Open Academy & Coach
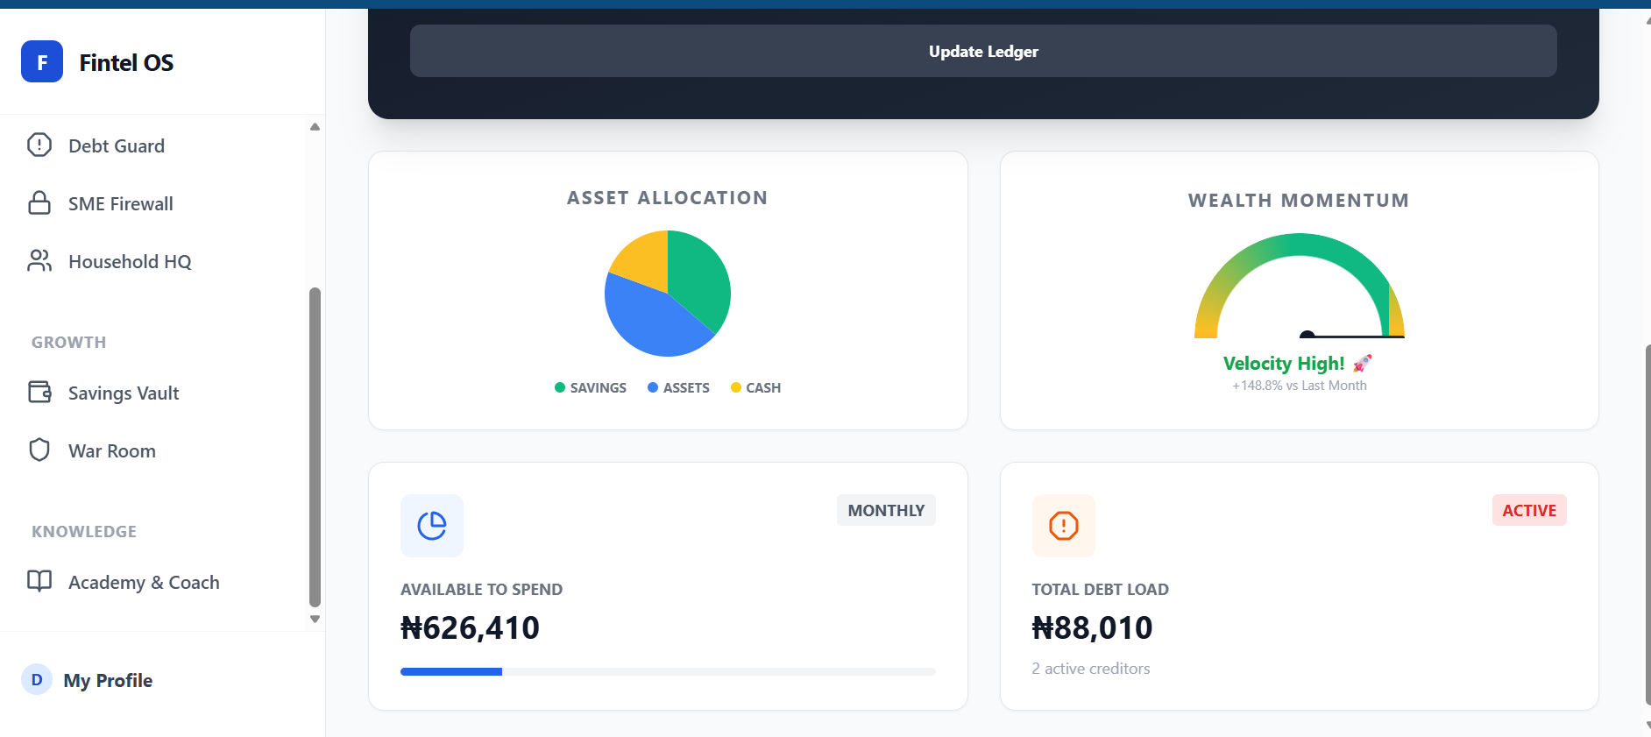Image resolution: width=1651 pixels, height=737 pixels. (144, 582)
